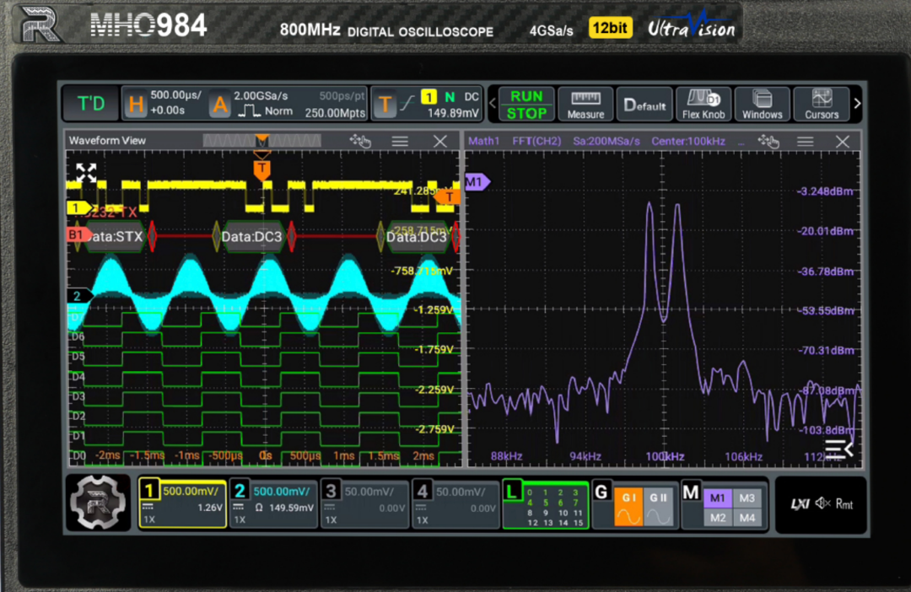Toggle channel 3 on/off
The image size is (911, 592).
pyautogui.click(x=332, y=491)
